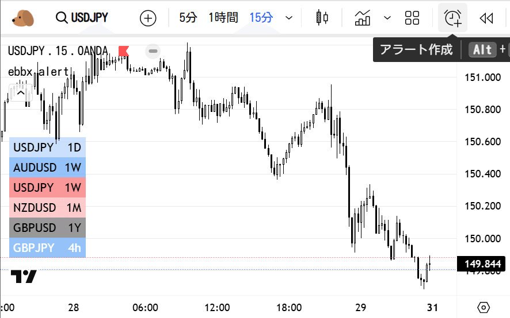This screenshot has height=318, width=510.
Task: Start bar replay with the rewind icon
Action: tap(486, 18)
